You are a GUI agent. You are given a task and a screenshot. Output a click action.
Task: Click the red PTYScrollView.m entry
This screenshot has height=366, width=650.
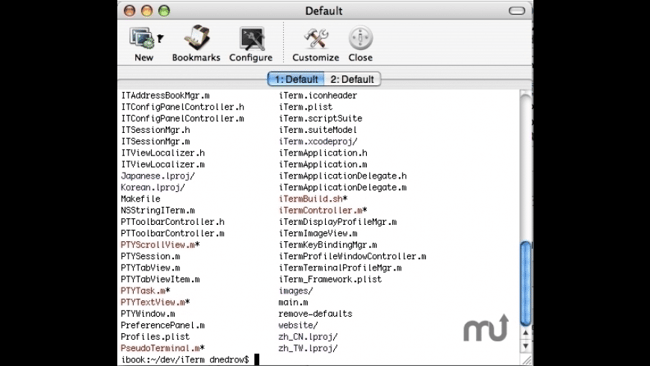click(x=158, y=245)
